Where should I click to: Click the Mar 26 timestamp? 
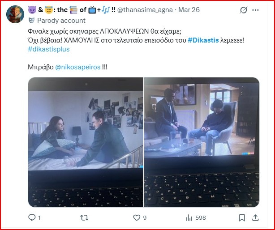click(x=189, y=10)
